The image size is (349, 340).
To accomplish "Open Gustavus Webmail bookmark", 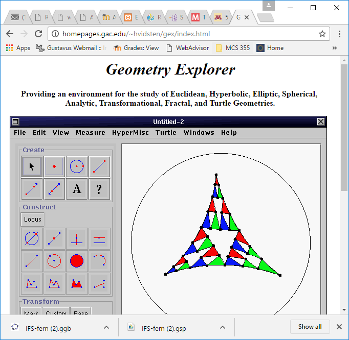I will [x=72, y=48].
